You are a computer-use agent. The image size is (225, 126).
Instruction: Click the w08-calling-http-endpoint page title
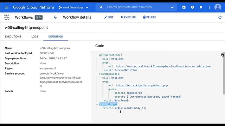tap(26, 28)
